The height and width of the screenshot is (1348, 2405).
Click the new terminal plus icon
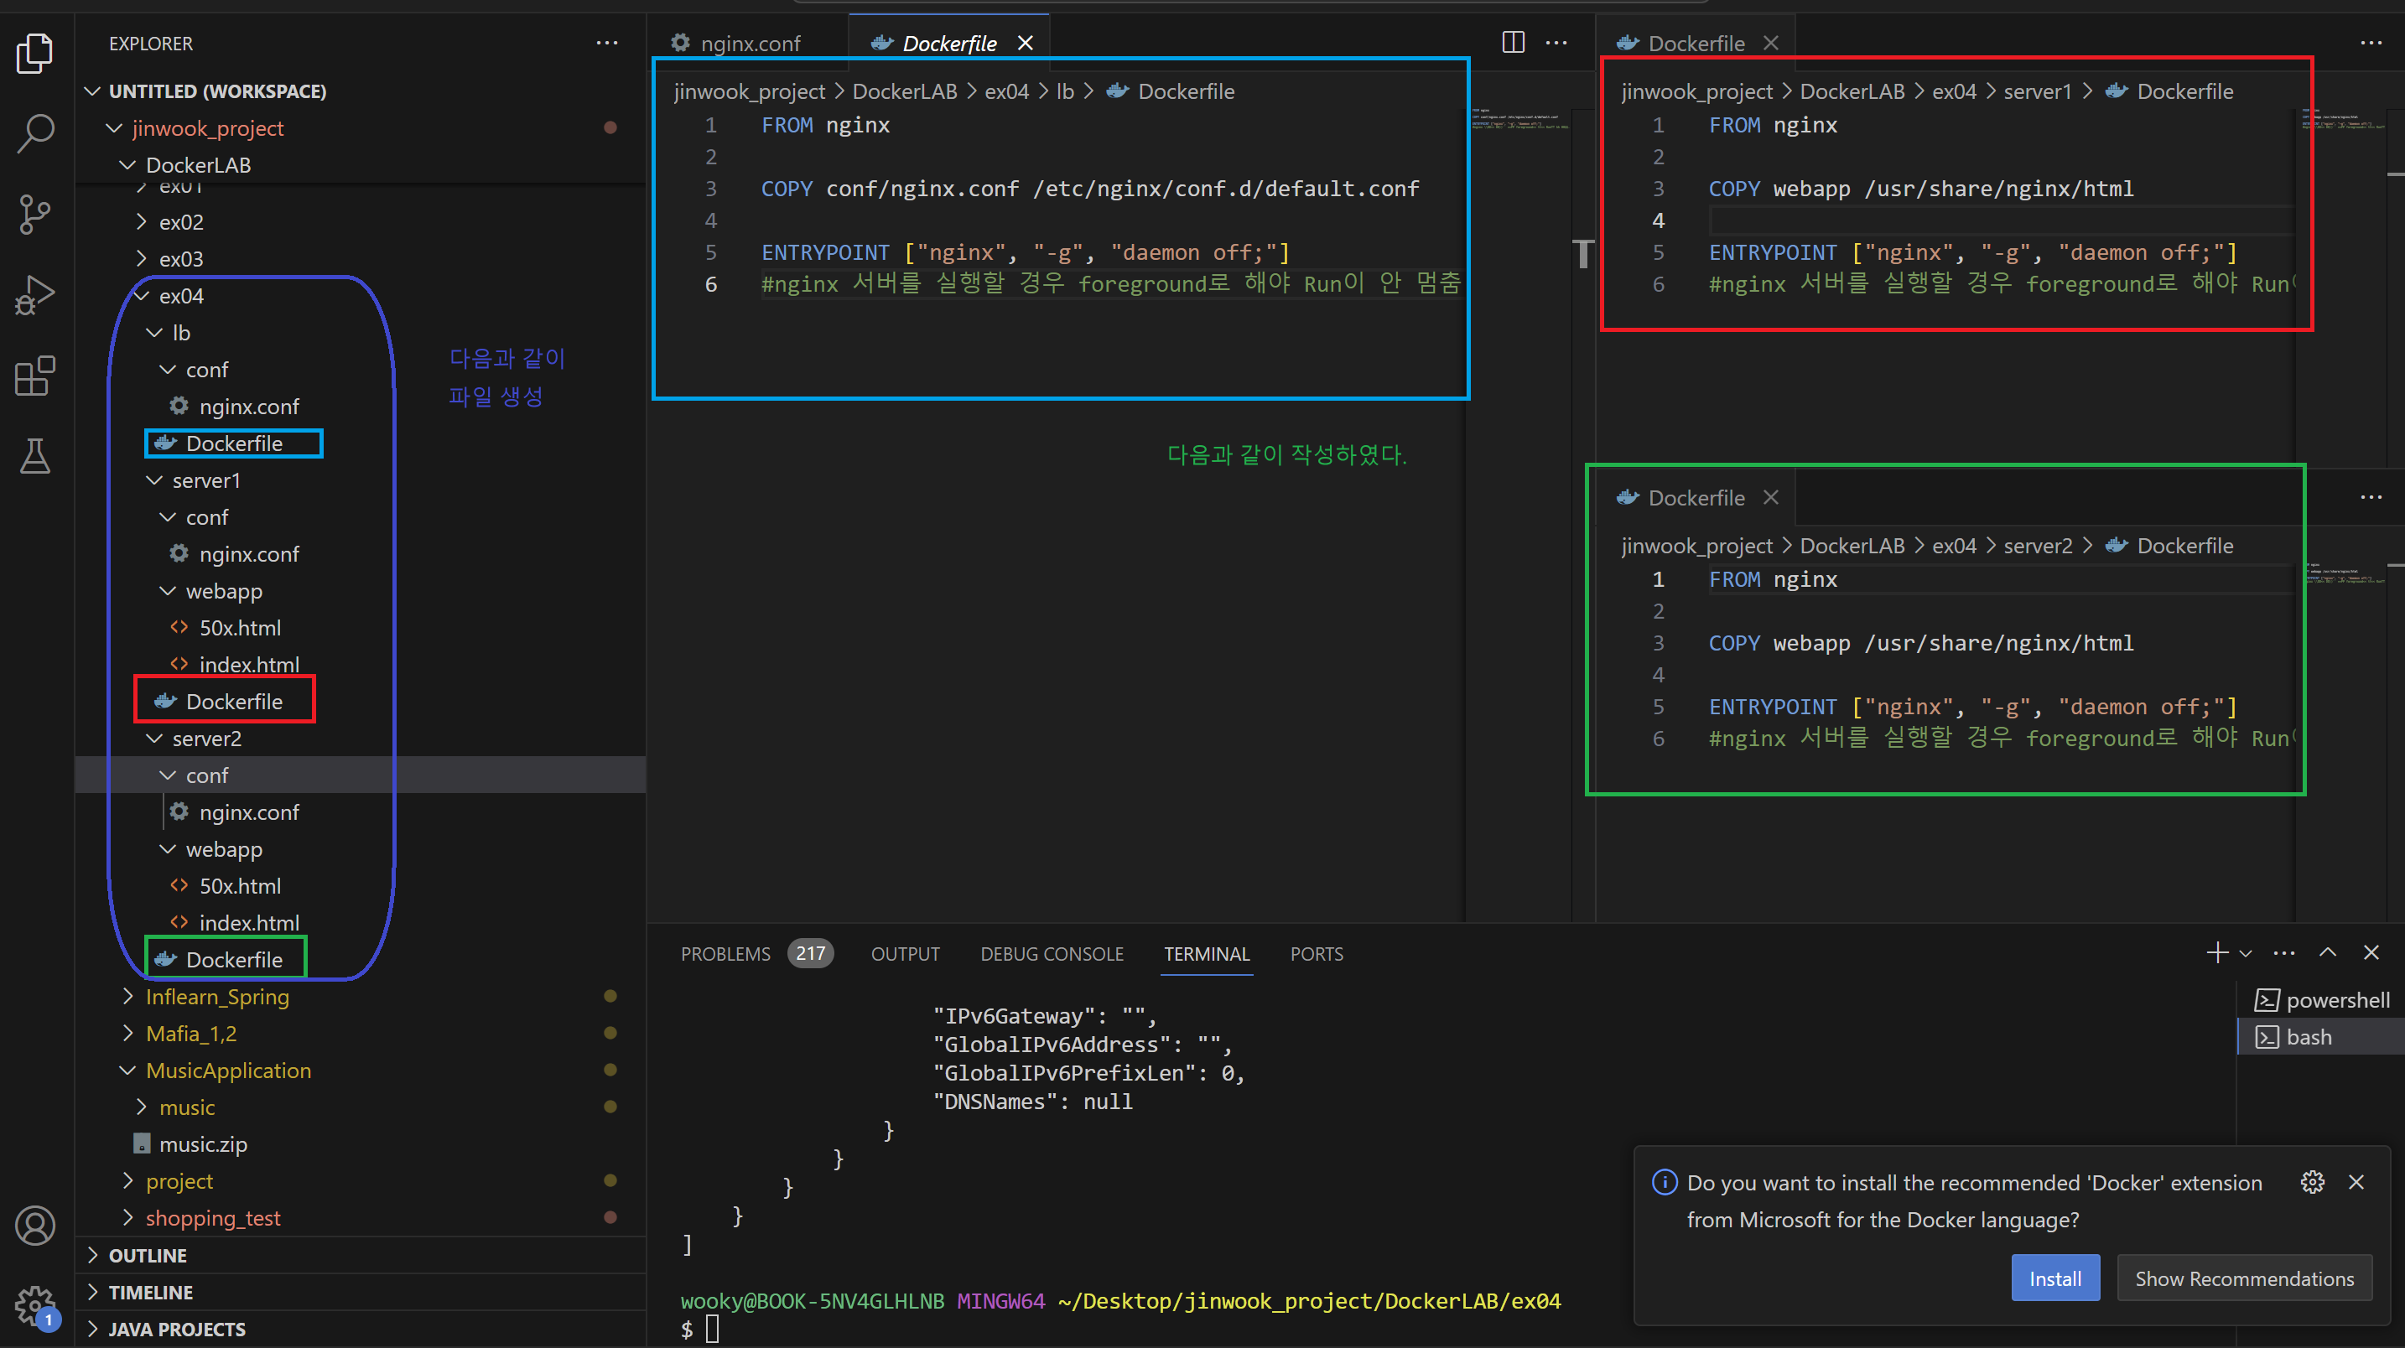tap(2216, 953)
